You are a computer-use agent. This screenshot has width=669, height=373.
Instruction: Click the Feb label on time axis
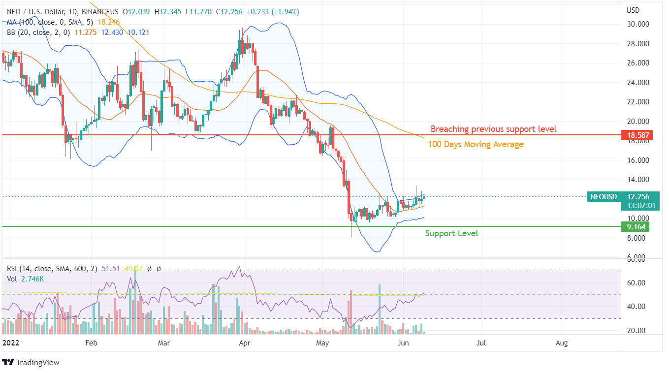click(x=92, y=342)
